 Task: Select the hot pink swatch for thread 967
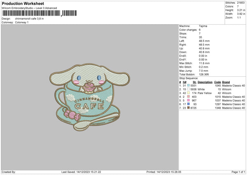tap(189, 100)
